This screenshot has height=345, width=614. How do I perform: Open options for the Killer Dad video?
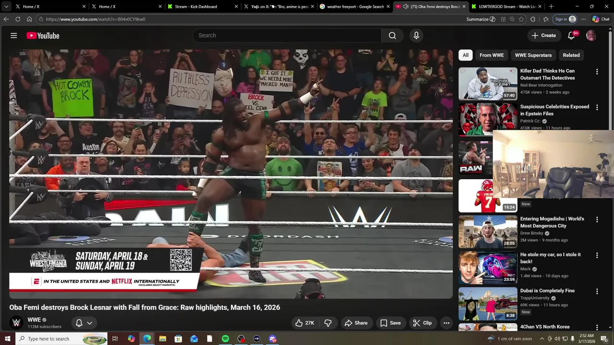coord(597,72)
